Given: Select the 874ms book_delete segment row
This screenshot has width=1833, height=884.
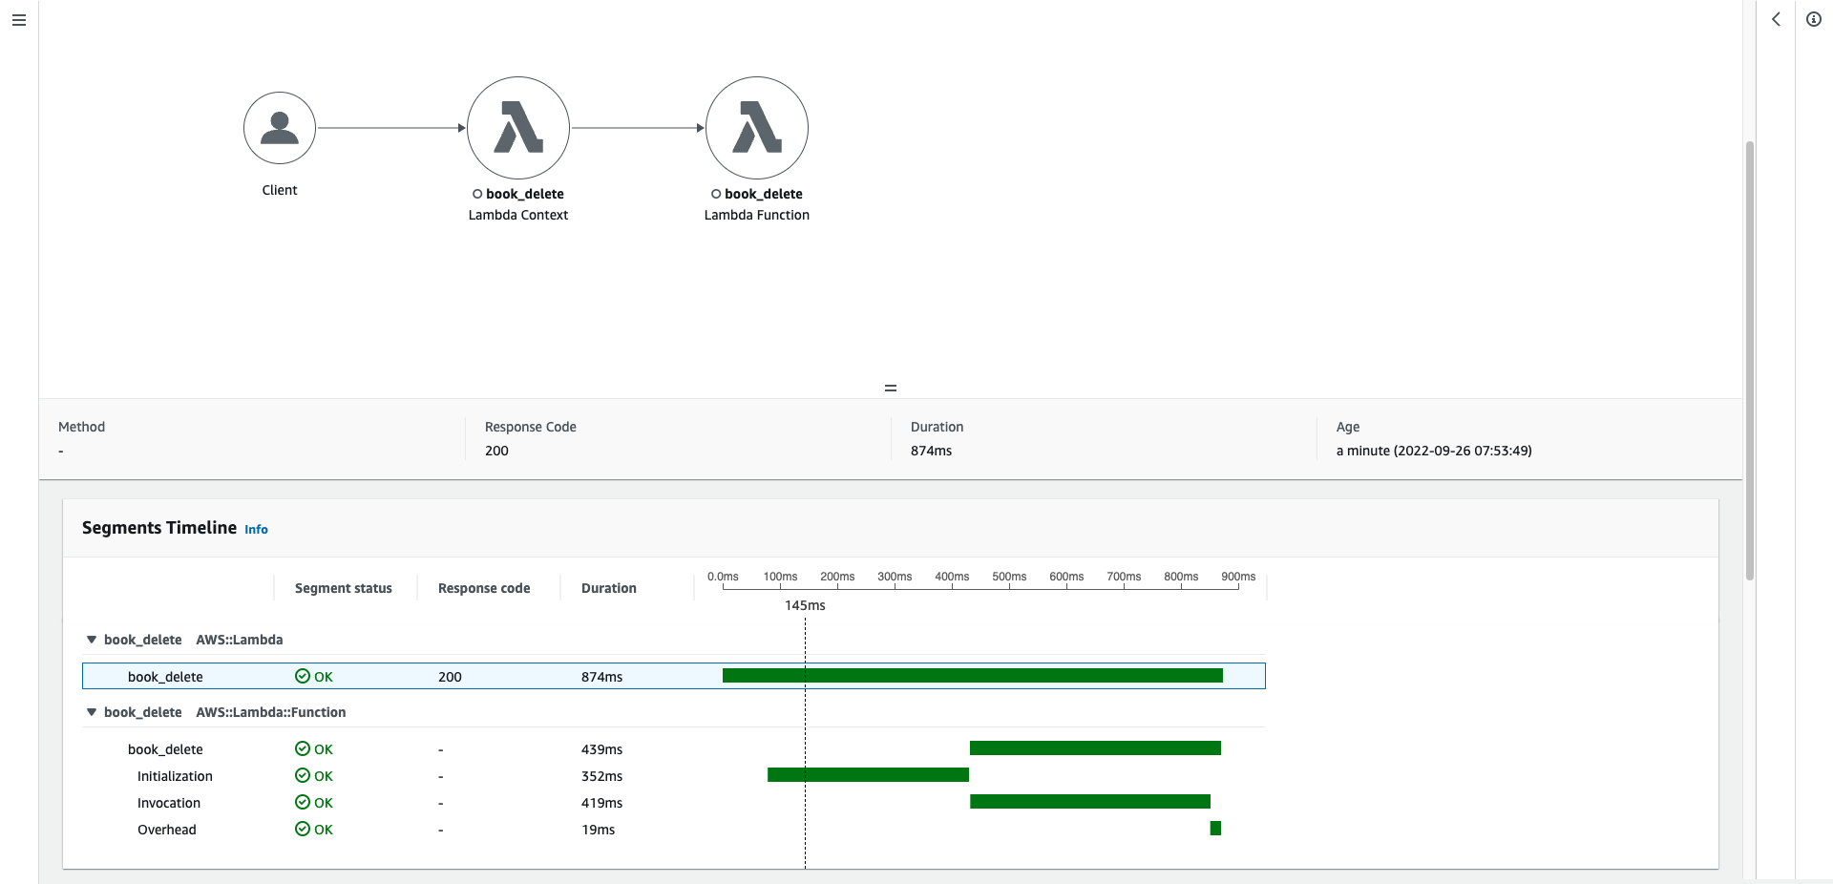Looking at the screenshot, I should point(674,676).
